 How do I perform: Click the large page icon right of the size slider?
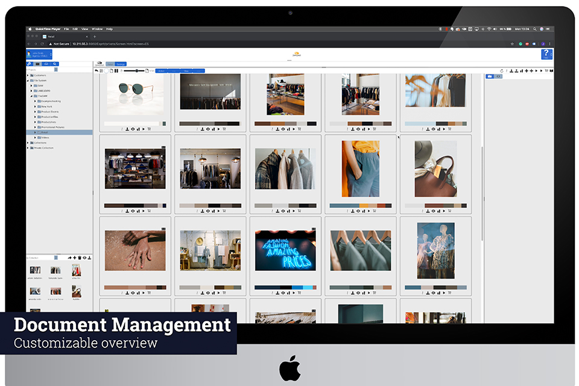pyautogui.click(x=147, y=71)
